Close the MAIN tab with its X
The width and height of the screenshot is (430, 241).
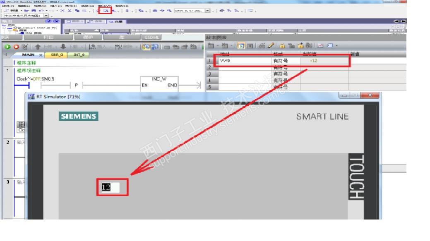click(41, 55)
